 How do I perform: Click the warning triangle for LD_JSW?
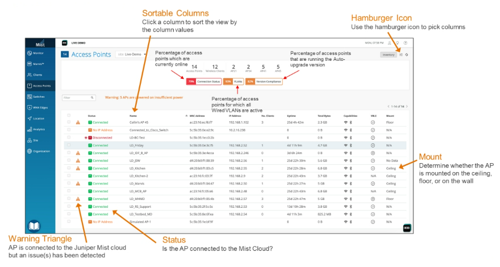(x=78, y=160)
